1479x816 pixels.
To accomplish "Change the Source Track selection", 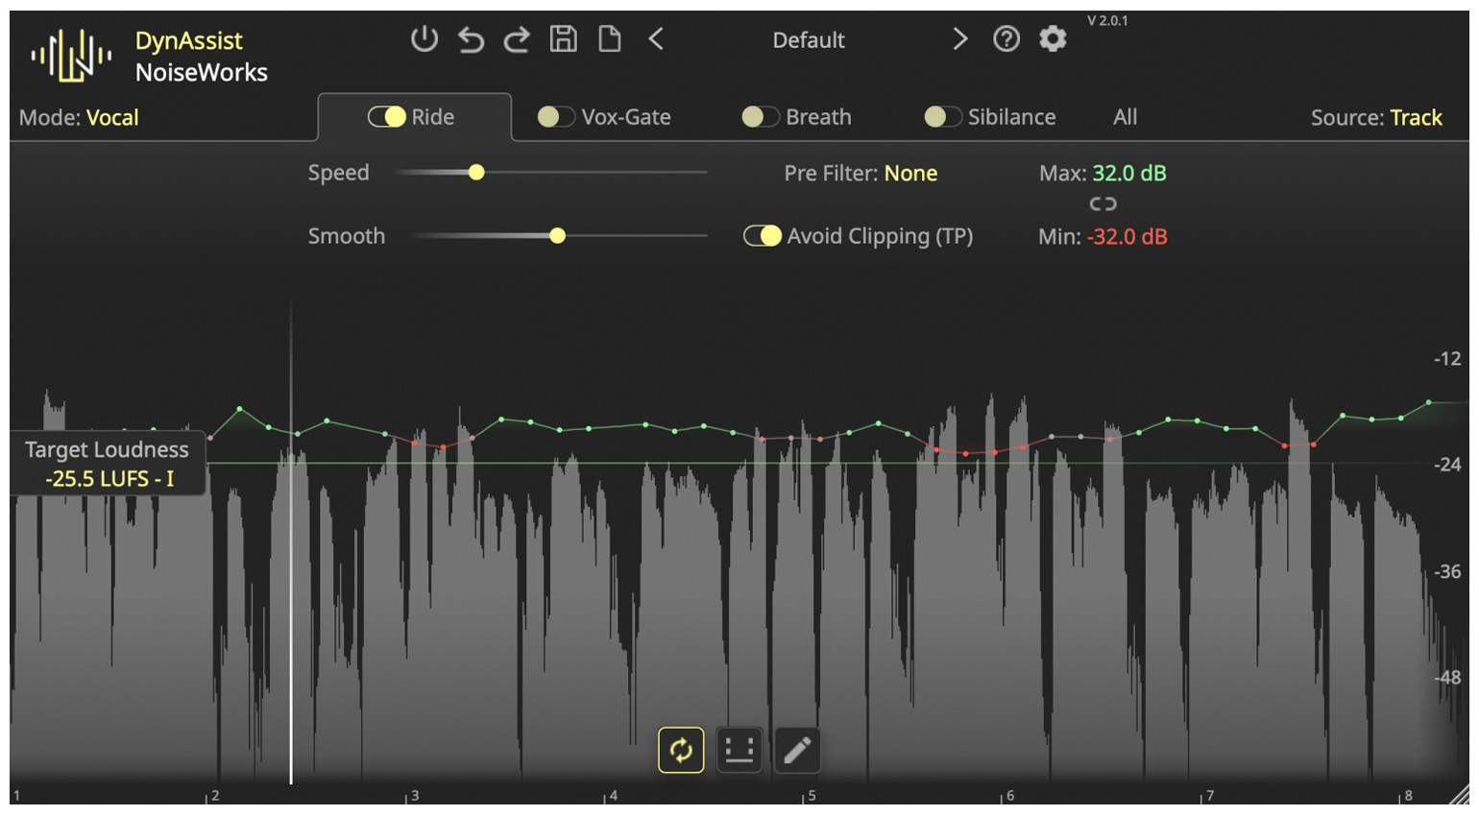I will (1415, 118).
